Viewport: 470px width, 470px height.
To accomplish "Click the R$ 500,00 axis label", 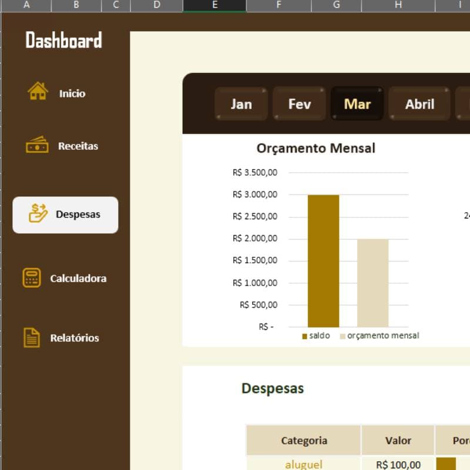I will pyautogui.click(x=258, y=305).
